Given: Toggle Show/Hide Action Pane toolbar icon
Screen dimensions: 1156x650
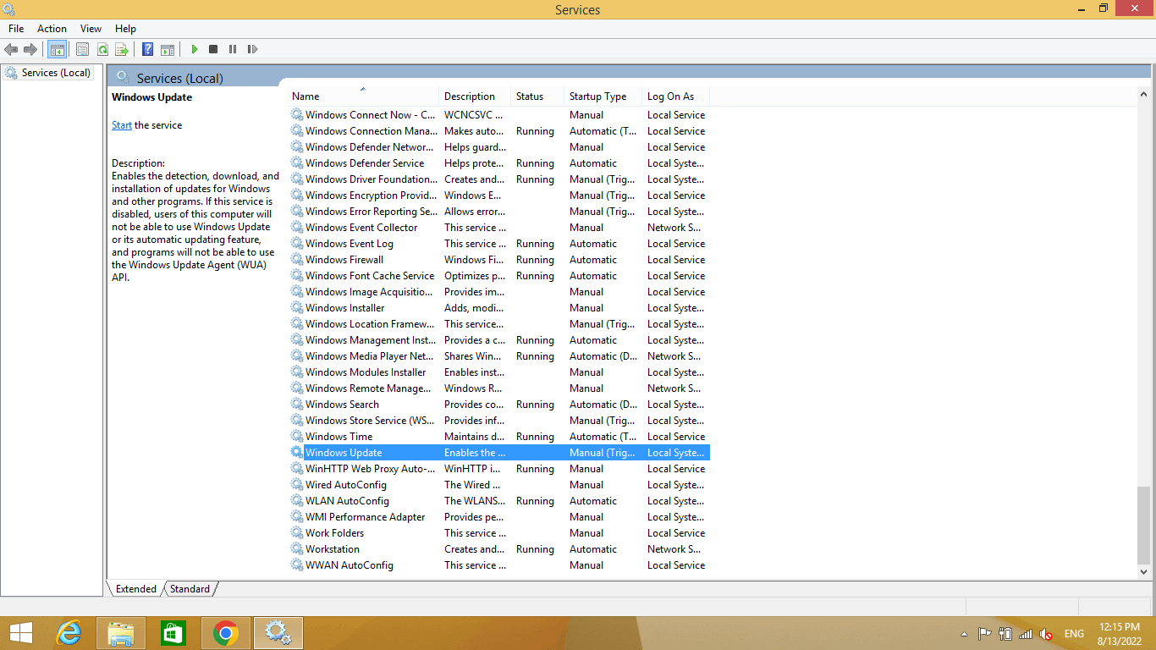Looking at the screenshot, I should tap(168, 49).
